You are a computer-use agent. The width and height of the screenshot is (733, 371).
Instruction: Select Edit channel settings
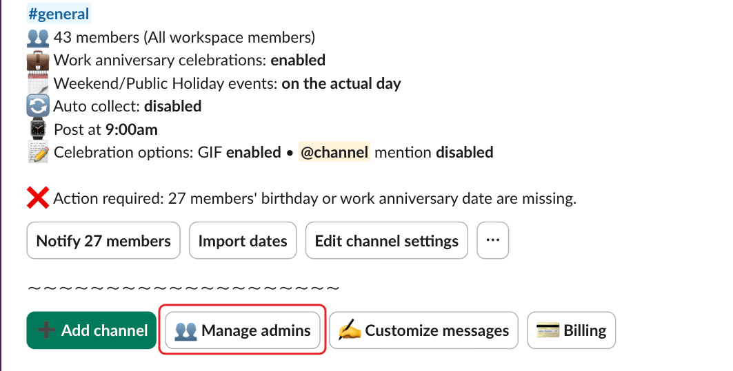point(387,241)
